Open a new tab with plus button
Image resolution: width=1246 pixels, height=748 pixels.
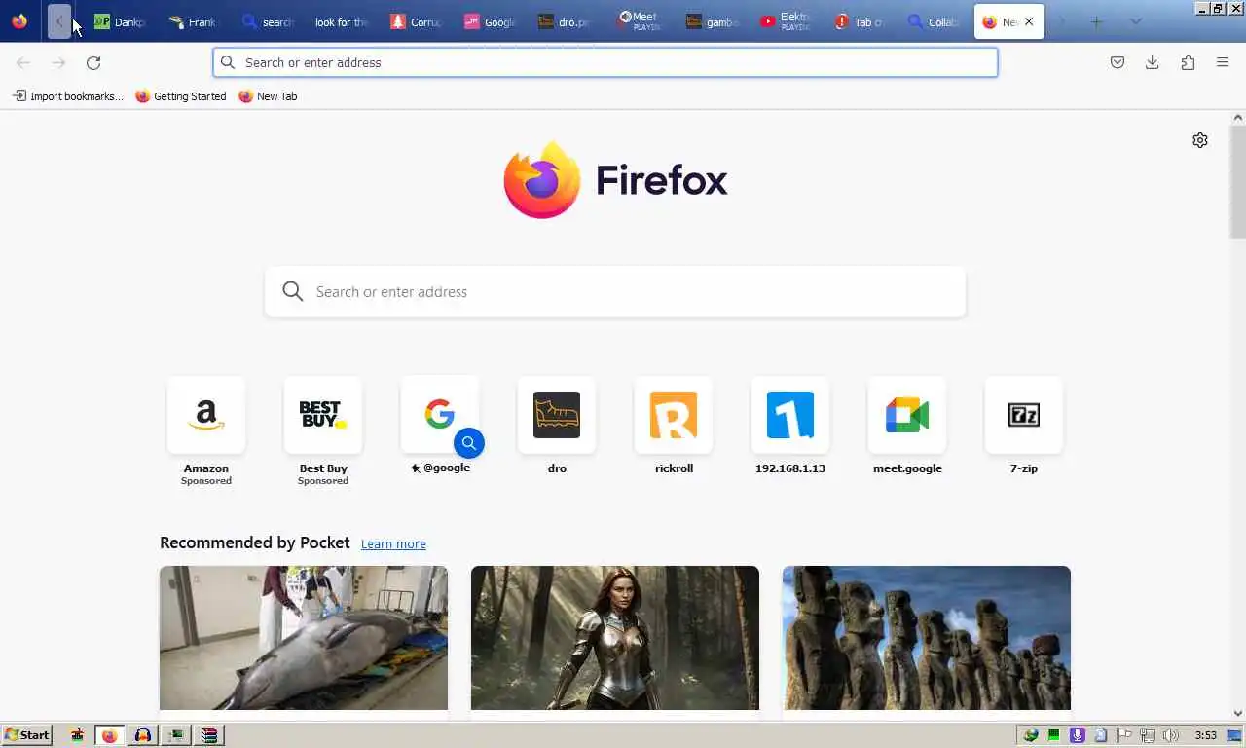click(1096, 21)
